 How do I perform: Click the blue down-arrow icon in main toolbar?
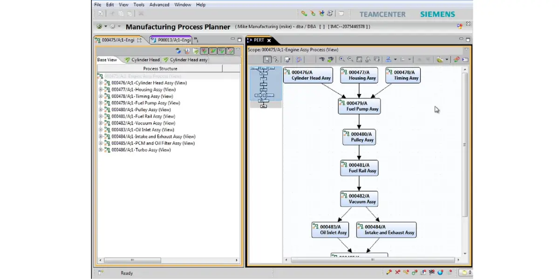point(321,13)
